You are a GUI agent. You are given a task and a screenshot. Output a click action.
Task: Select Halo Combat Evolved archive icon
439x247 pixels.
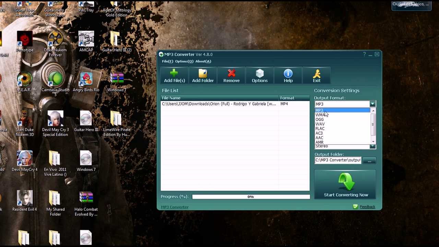pos(86,203)
